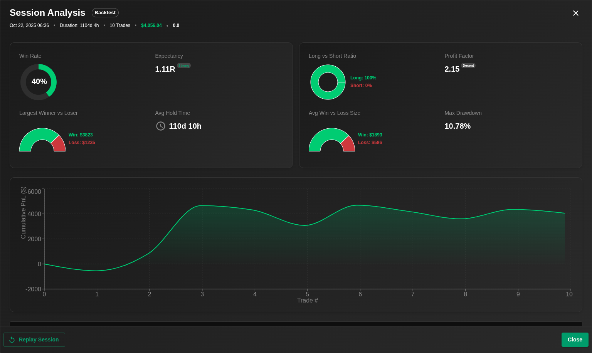This screenshot has width=592, height=353.
Task: Click the 1.11R Expectancy value
Action: point(165,69)
